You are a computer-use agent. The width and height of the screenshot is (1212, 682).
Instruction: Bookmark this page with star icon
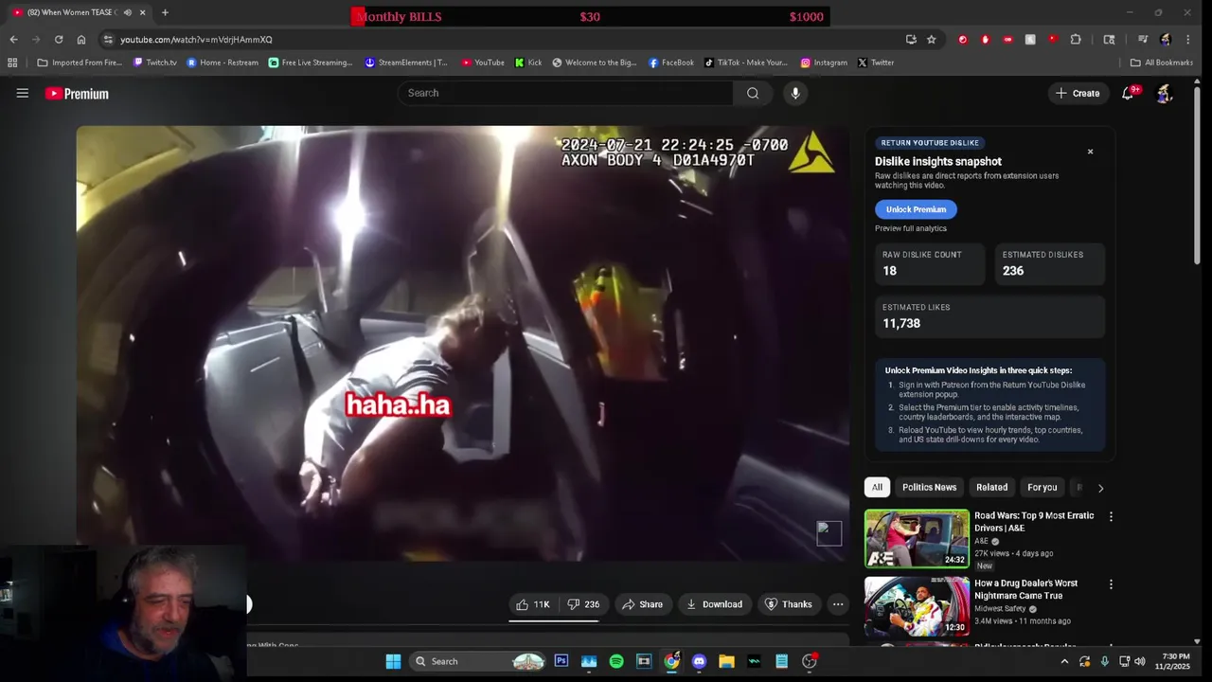(x=932, y=40)
